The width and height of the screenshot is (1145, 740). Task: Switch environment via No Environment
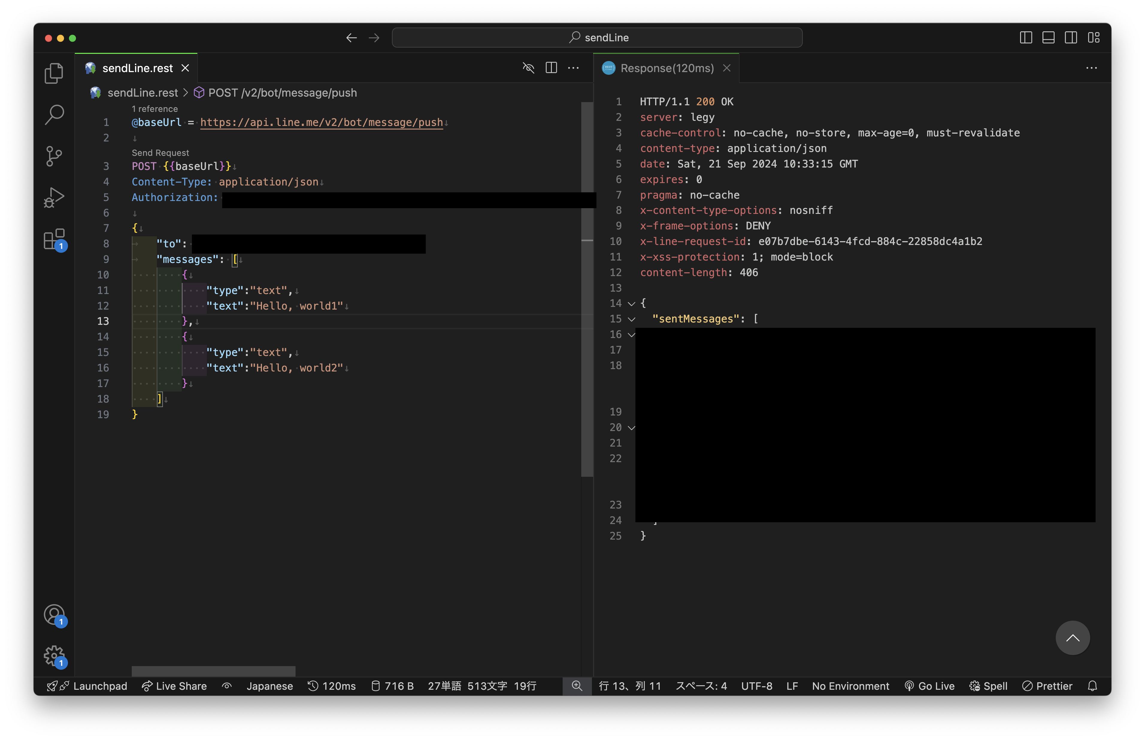point(850,686)
